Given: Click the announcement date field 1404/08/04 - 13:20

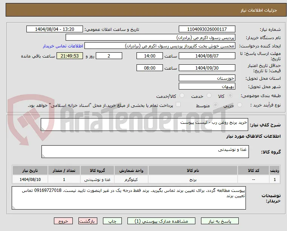Looking at the screenshot, I should click(55, 29).
